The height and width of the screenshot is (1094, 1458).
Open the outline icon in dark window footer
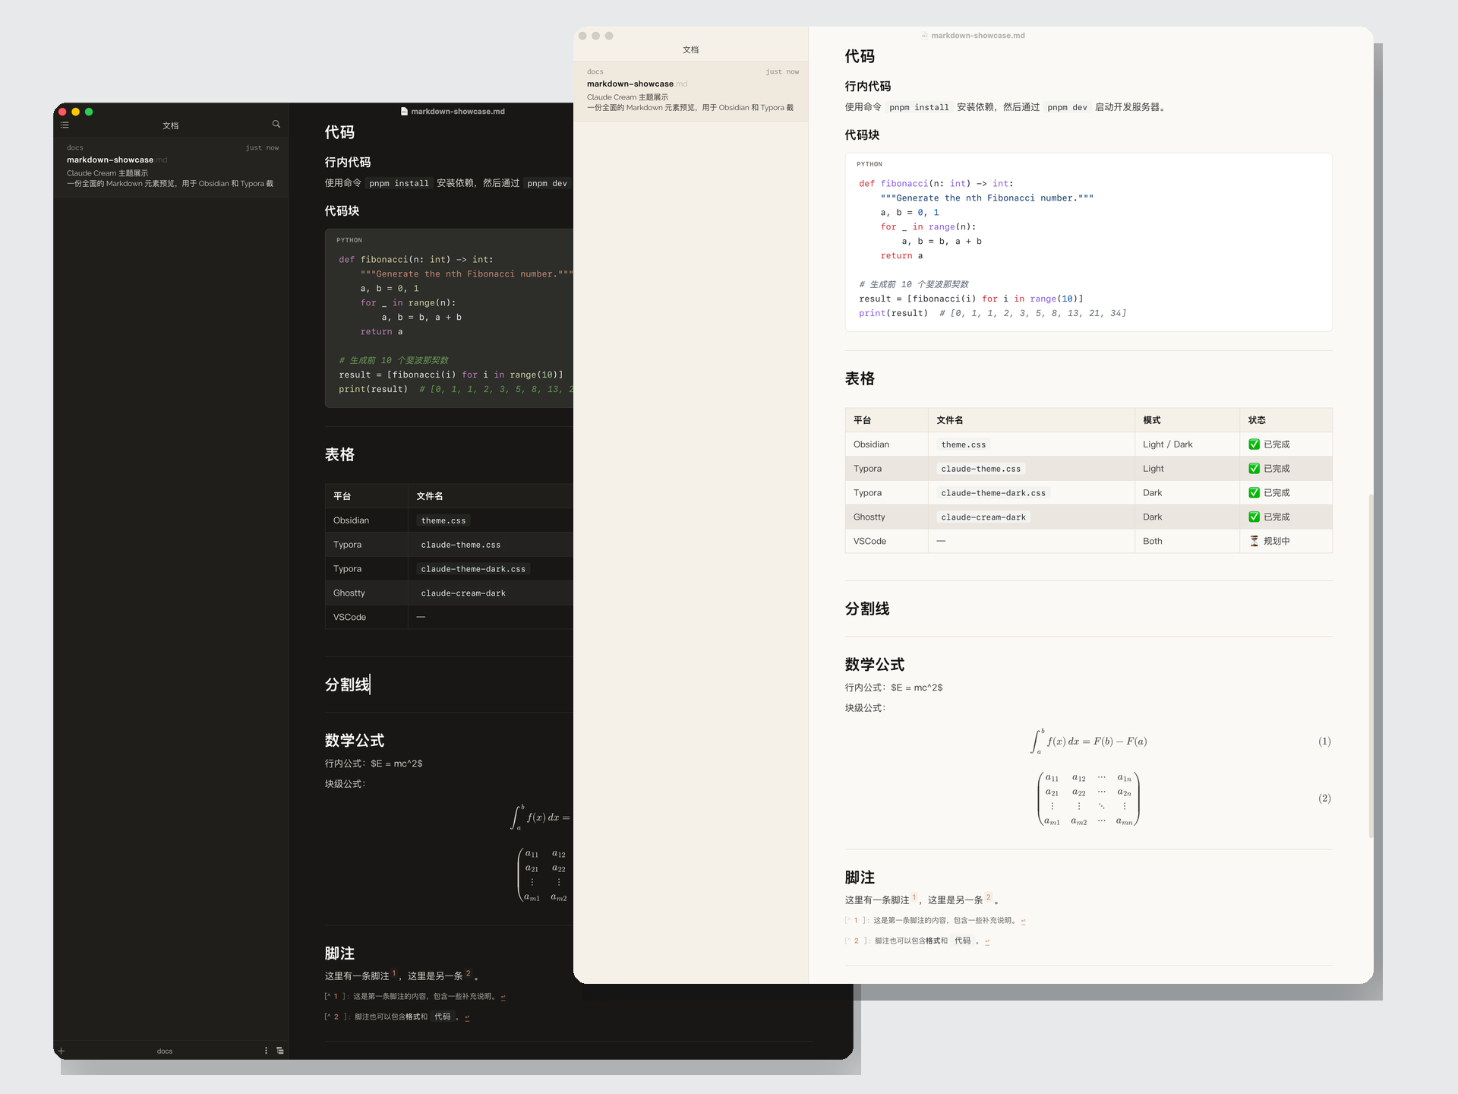click(x=280, y=1051)
